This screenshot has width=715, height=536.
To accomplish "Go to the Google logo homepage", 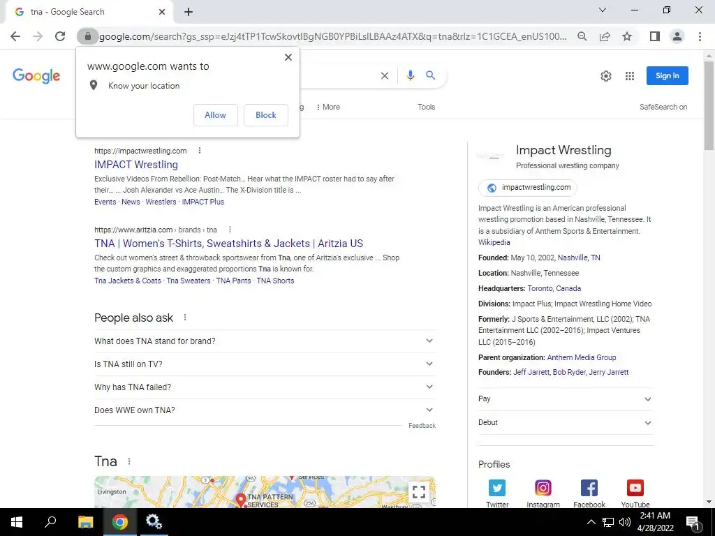I will 36,75.
